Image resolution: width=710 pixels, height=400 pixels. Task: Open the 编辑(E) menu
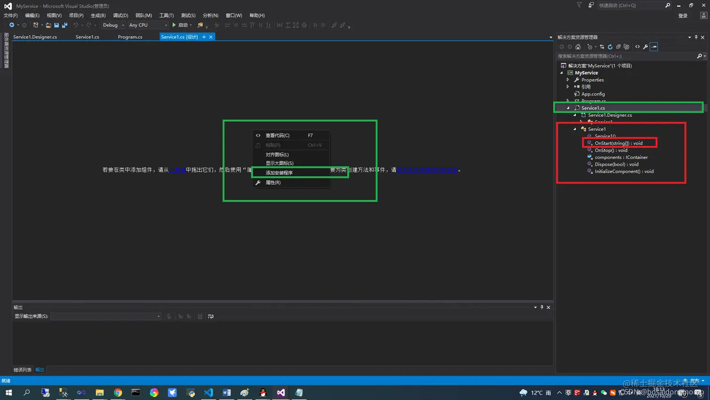coord(32,16)
